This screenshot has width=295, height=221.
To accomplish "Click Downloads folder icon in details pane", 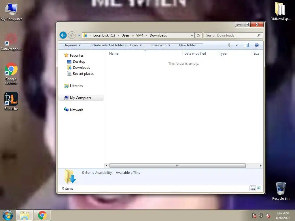I will tap(70, 176).
